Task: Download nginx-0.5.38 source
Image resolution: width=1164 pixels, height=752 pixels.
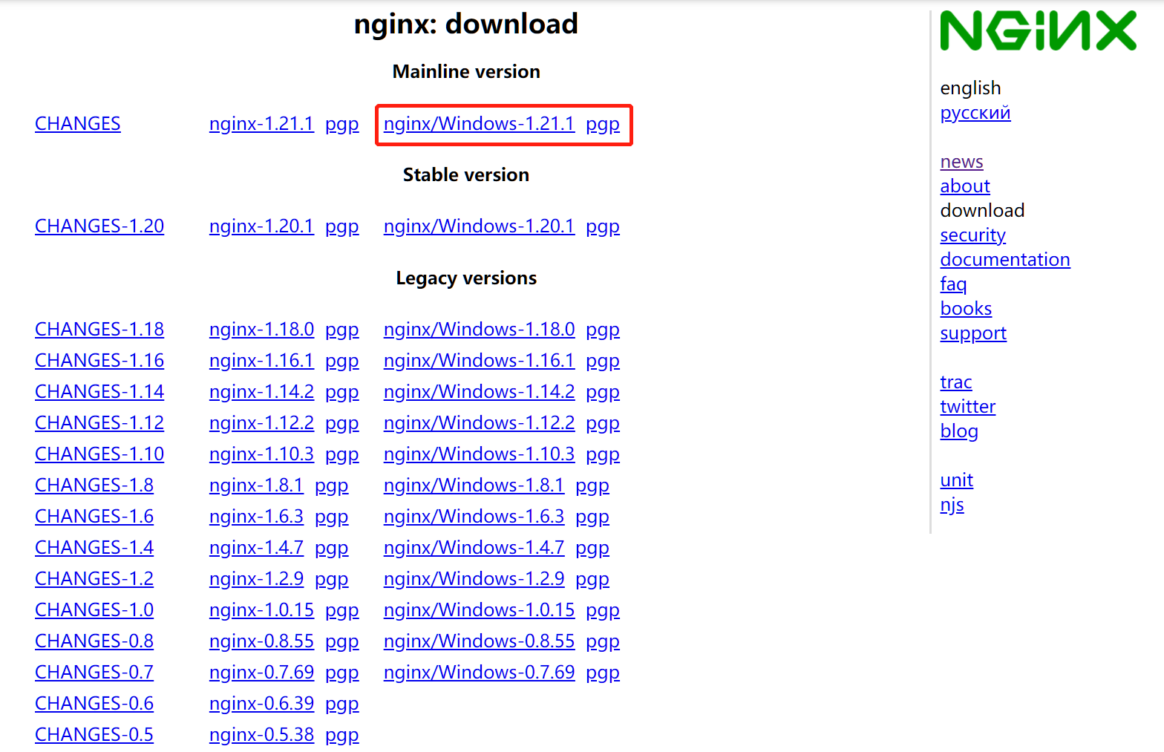Action: pyautogui.click(x=261, y=735)
